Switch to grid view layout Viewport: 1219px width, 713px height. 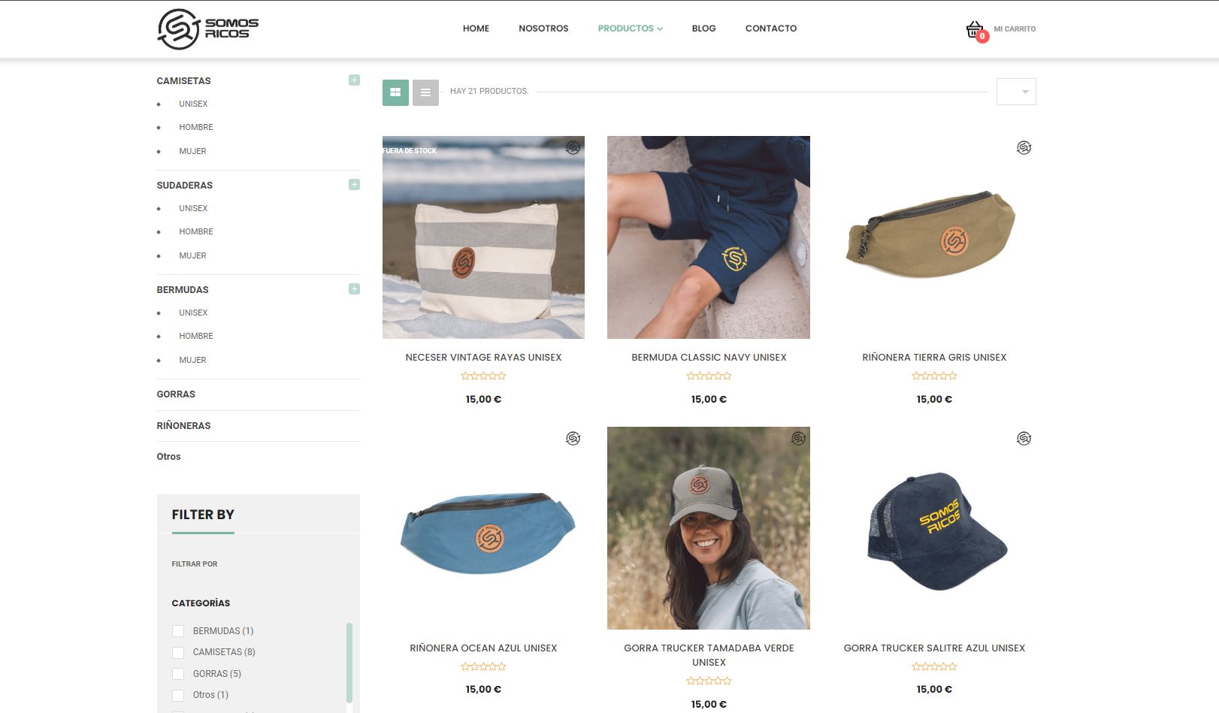395,92
